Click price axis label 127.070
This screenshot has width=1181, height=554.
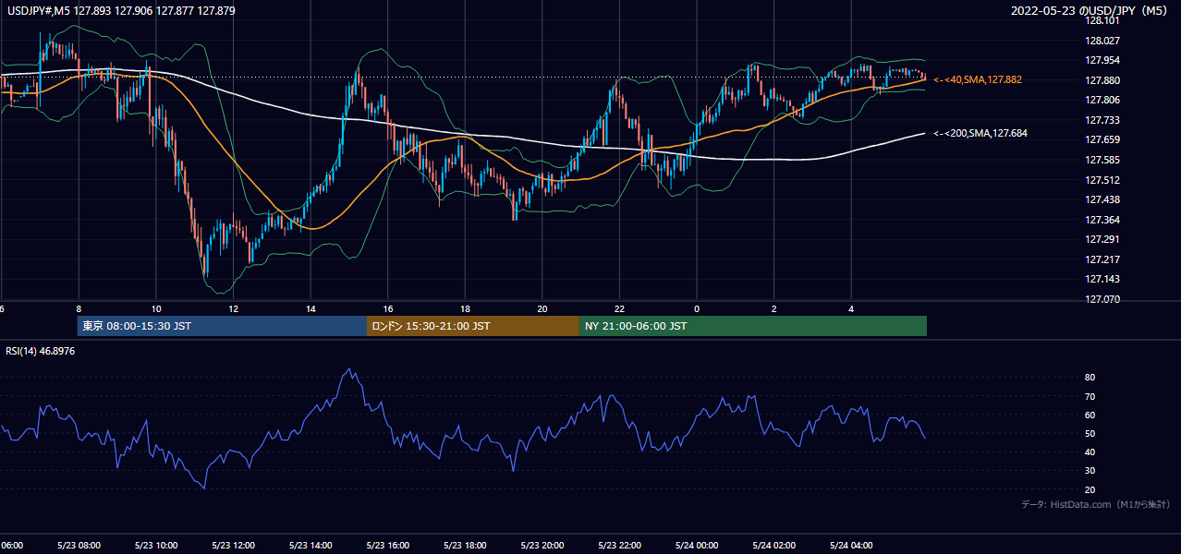[1102, 299]
